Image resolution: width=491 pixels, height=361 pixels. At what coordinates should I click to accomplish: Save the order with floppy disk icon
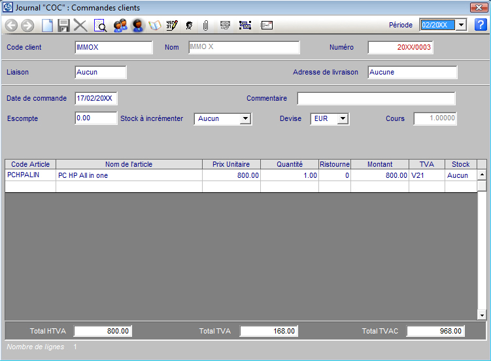(x=63, y=26)
